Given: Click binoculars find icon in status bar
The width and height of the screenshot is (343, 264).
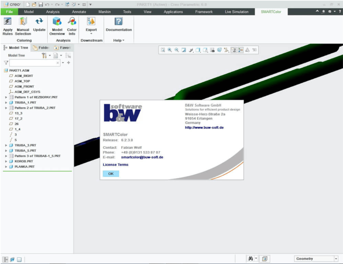Looking at the screenshot, I should (x=251, y=259).
